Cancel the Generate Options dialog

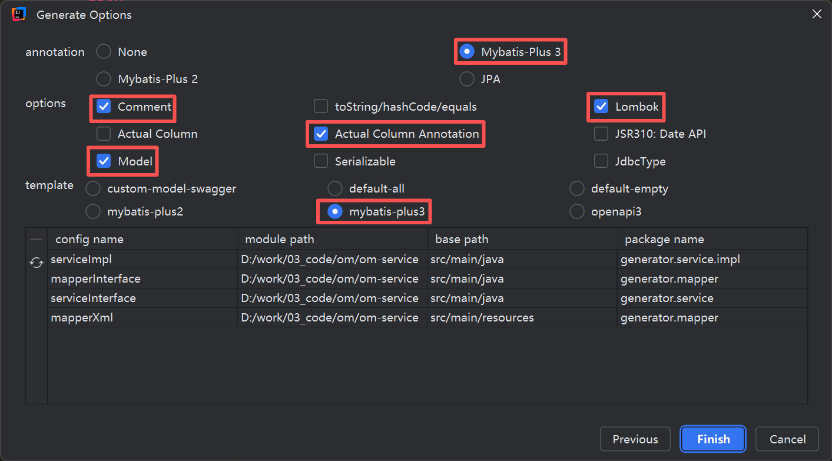point(787,439)
